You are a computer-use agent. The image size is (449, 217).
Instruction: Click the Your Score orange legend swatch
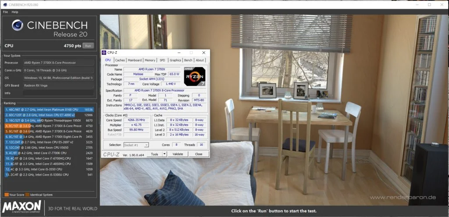click(x=7, y=195)
